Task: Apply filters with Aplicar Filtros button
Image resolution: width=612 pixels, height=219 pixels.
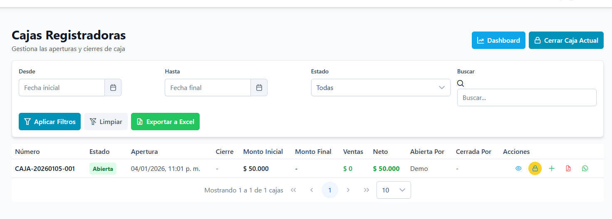Action: pos(50,122)
